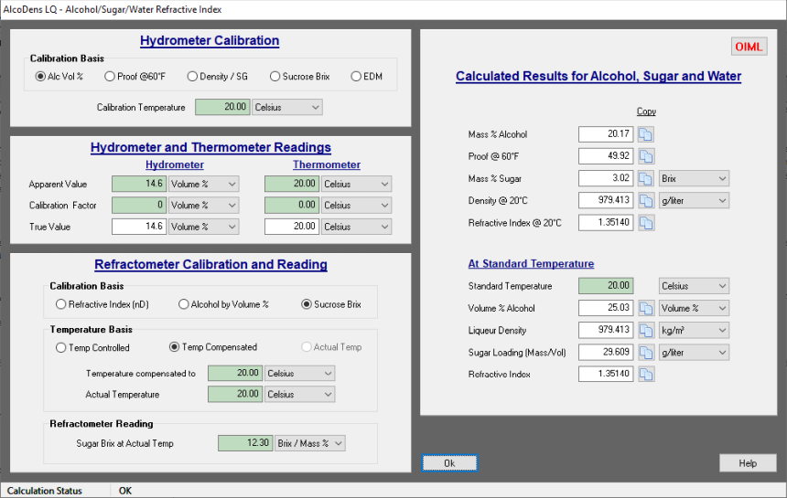Click the At Standard Temperature link
The width and height of the screenshot is (787, 498).
(531, 263)
